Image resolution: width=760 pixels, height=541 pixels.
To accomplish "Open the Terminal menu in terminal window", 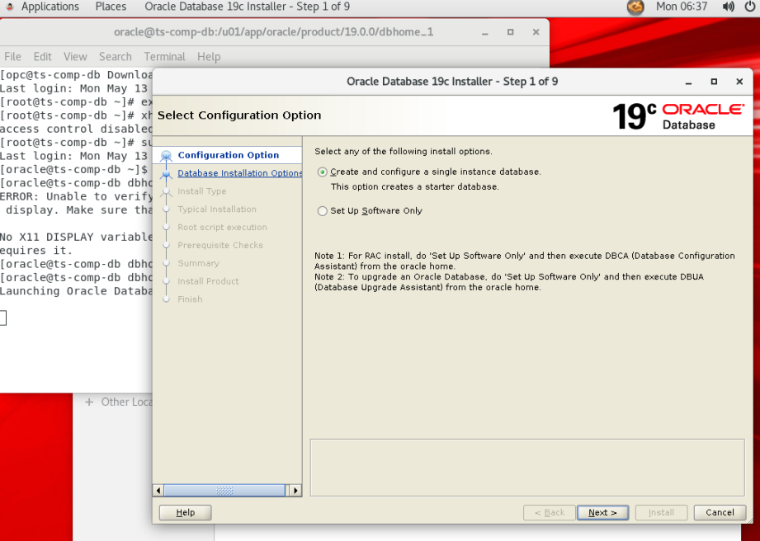I will [x=164, y=57].
